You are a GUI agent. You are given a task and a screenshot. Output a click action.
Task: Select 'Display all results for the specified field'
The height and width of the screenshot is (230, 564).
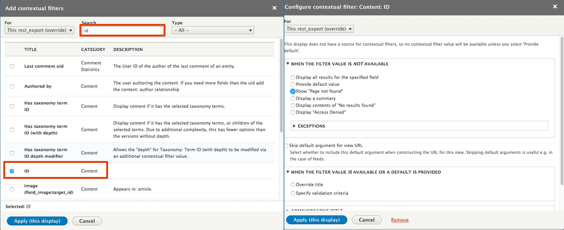pyautogui.click(x=293, y=77)
